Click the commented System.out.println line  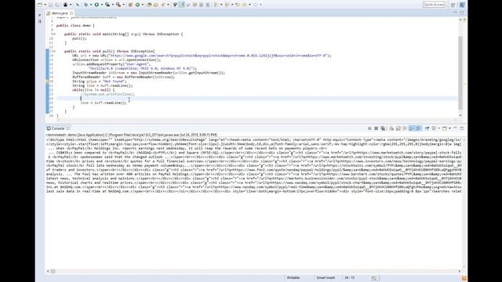pos(108,94)
